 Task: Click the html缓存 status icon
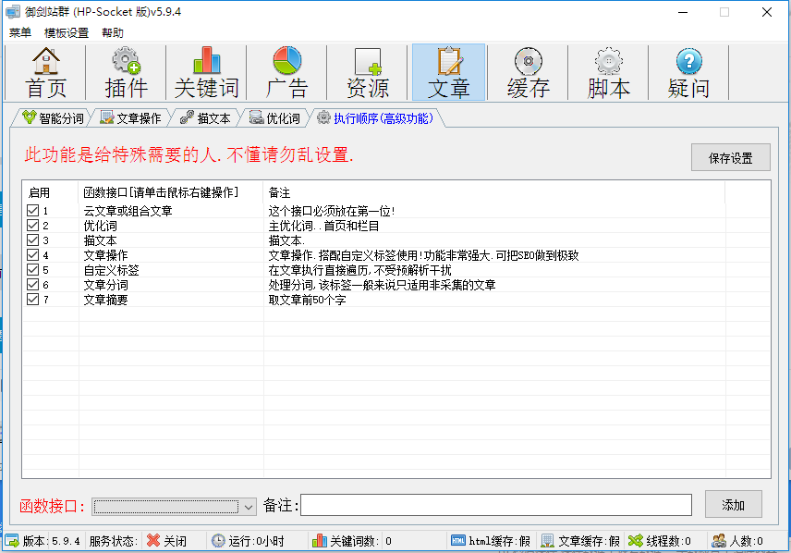[458, 540]
